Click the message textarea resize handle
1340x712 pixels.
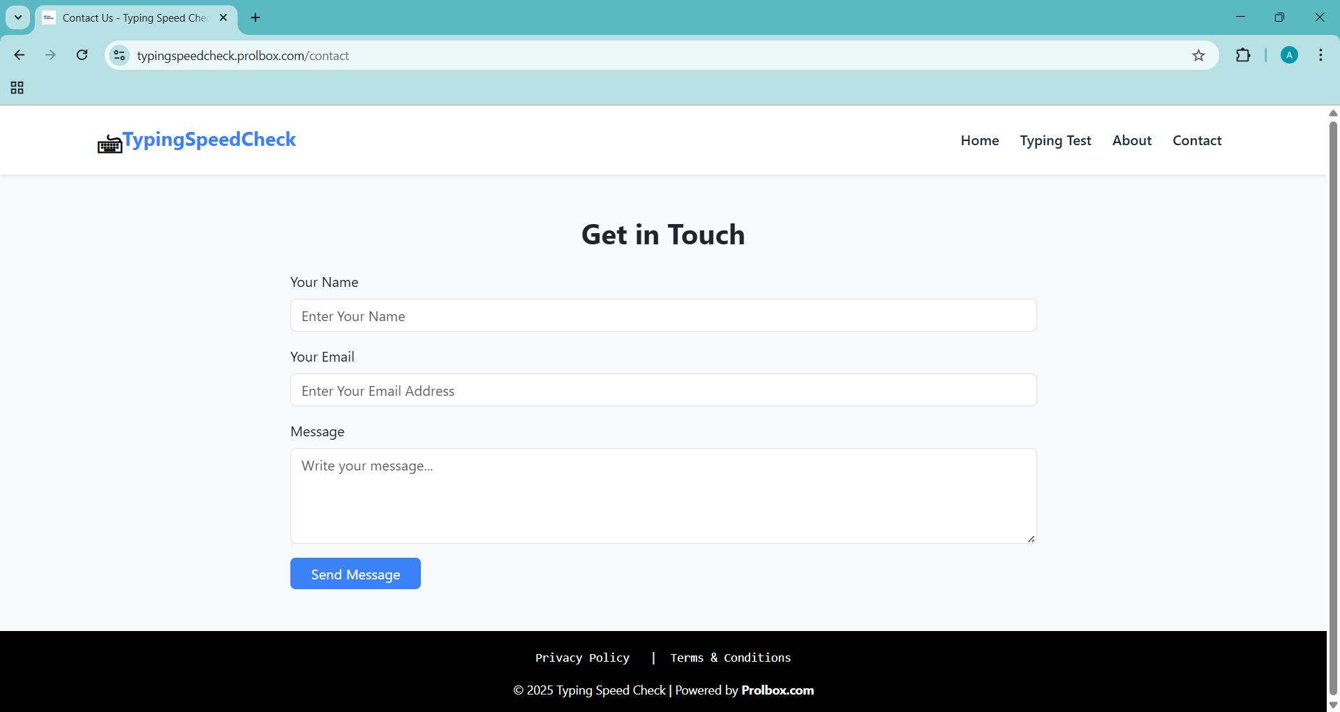1031,538
